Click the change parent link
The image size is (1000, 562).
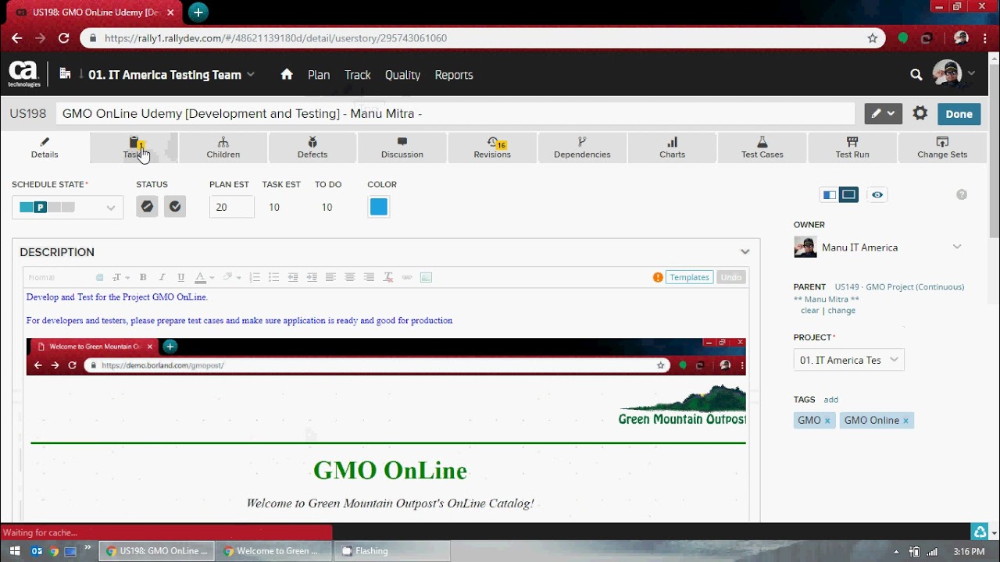(841, 311)
